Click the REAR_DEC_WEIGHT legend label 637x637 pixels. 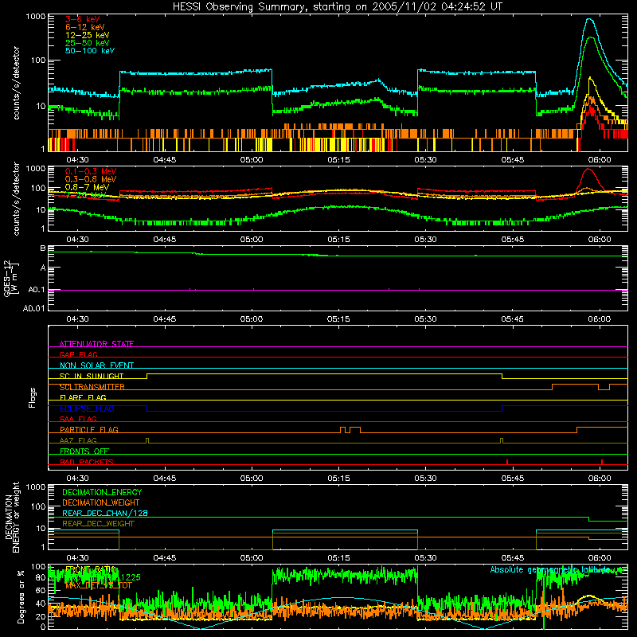click(x=98, y=524)
